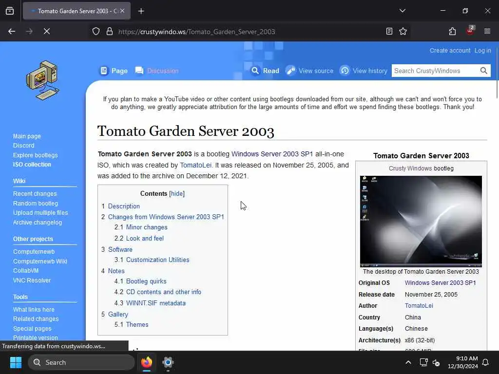This screenshot has height=374, width=499.
Task: Open Recent changes in sidebar
Action: tap(35, 194)
